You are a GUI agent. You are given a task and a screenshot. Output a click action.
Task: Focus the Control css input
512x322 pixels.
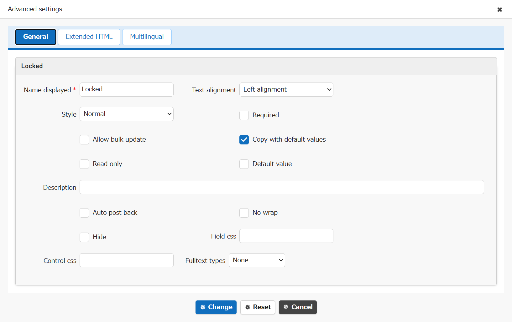(127, 260)
